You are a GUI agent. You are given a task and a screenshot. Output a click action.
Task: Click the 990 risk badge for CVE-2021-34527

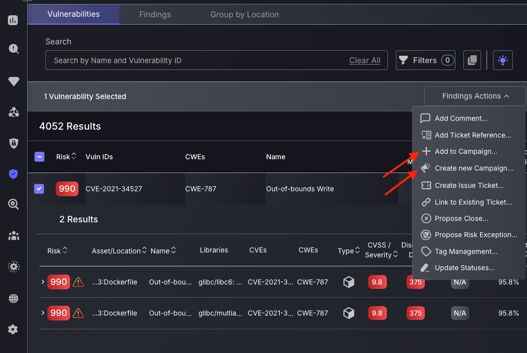67,189
